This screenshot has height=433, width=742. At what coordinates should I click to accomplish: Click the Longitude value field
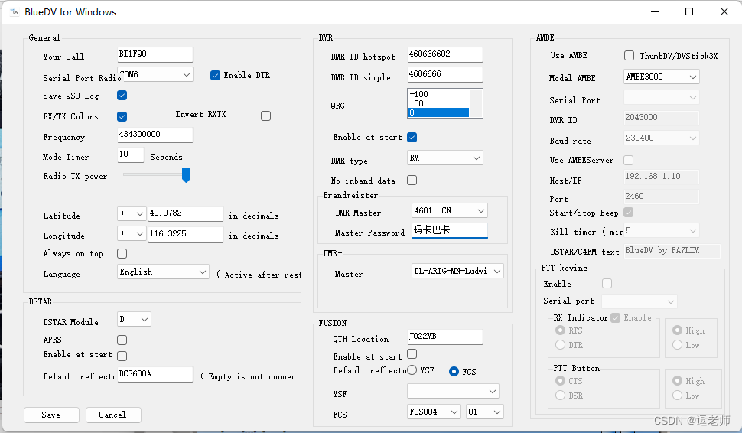[x=185, y=234]
